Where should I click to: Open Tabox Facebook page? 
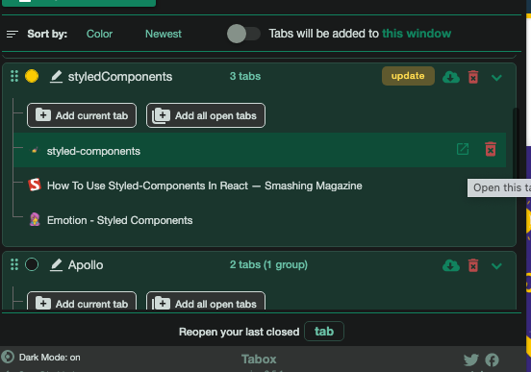[492, 360]
